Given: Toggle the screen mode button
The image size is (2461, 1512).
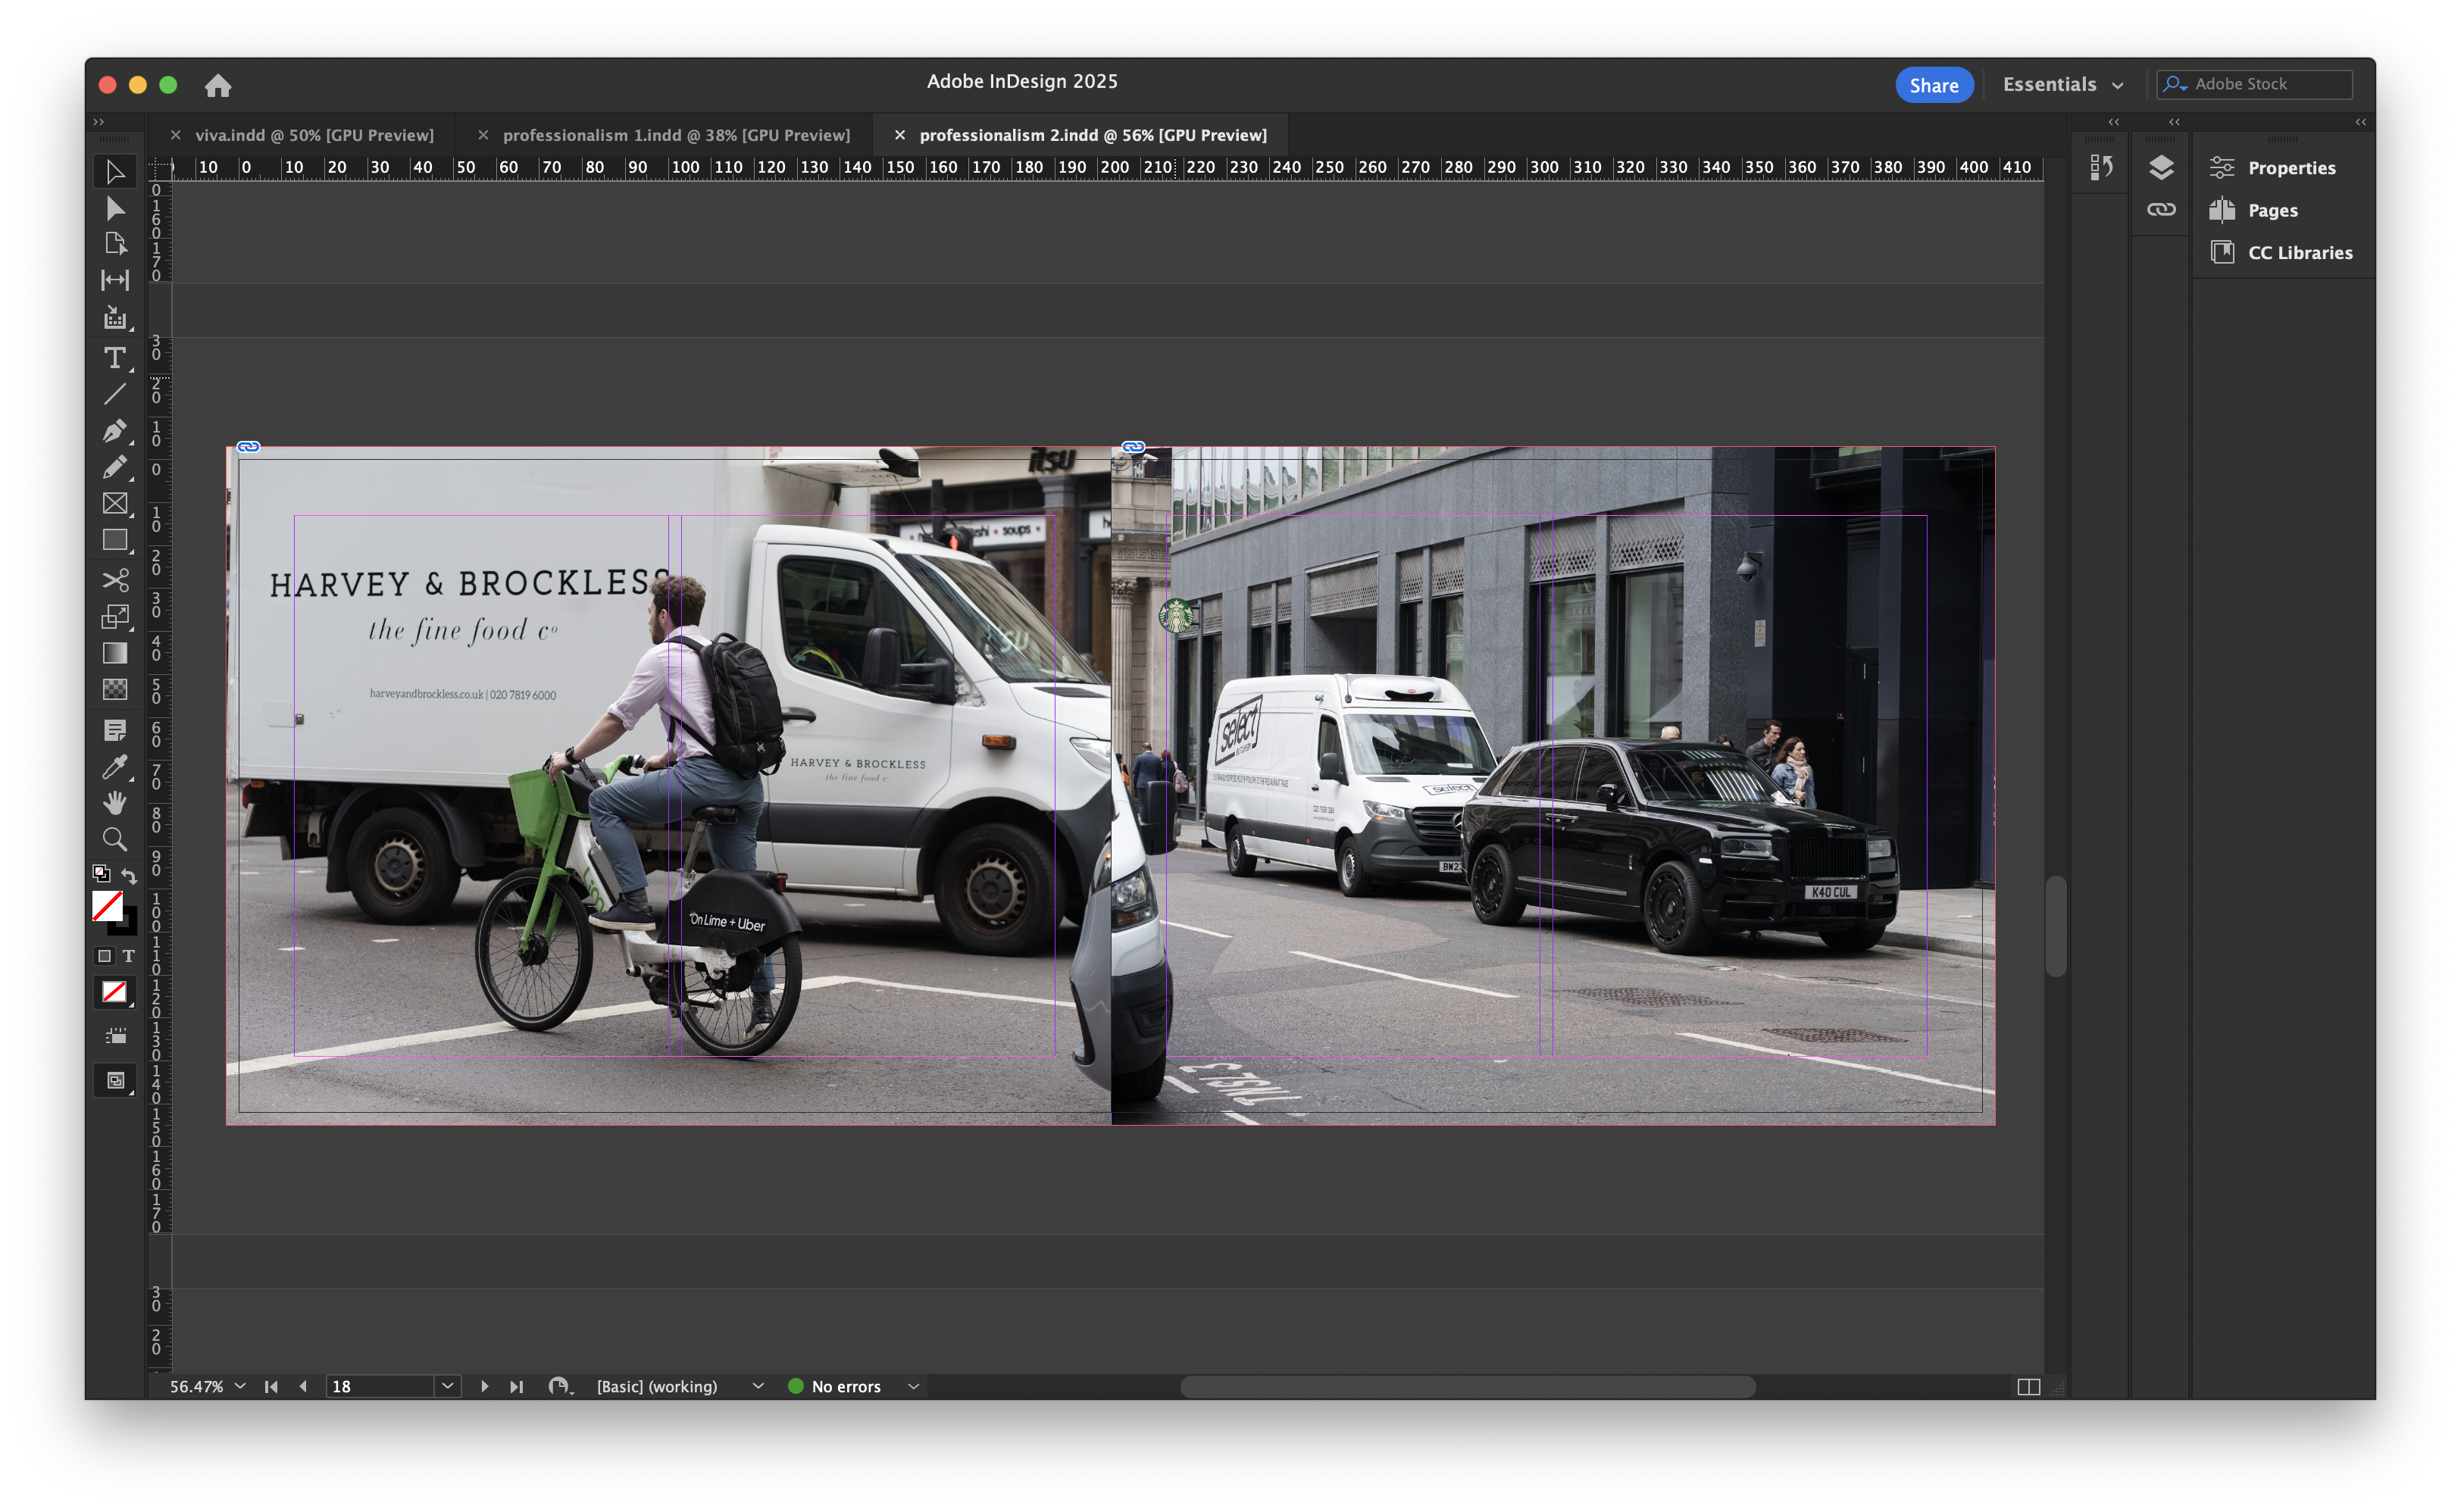Looking at the screenshot, I should [x=115, y=1081].
